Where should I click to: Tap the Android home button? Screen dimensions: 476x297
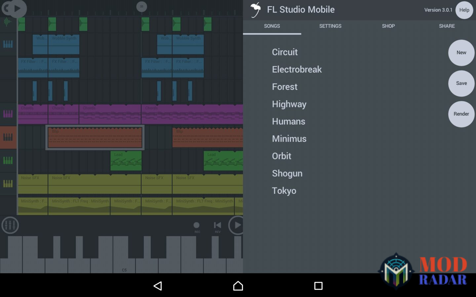click(x=238, y=286)
